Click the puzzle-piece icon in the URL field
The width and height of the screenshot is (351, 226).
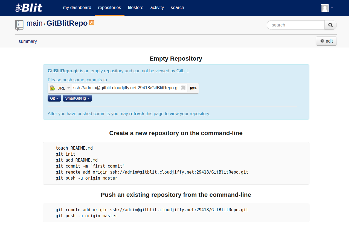pyautogui.click(x=183, y=88)
